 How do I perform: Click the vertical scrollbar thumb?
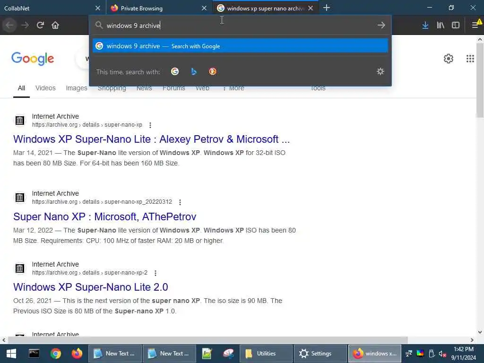(x=480, y=80)
